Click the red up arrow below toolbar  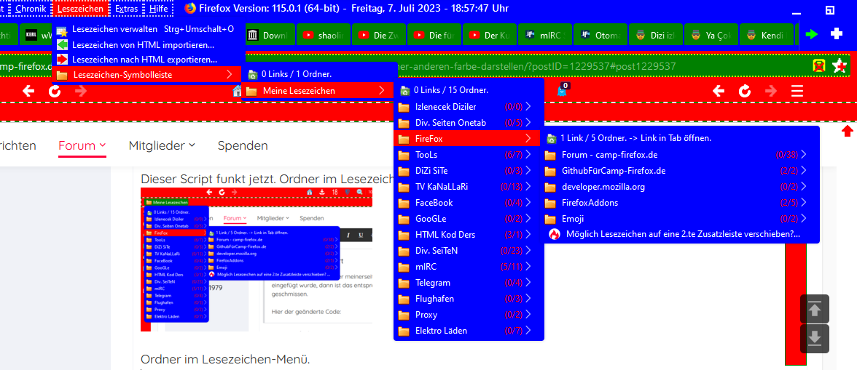(847, 131)
